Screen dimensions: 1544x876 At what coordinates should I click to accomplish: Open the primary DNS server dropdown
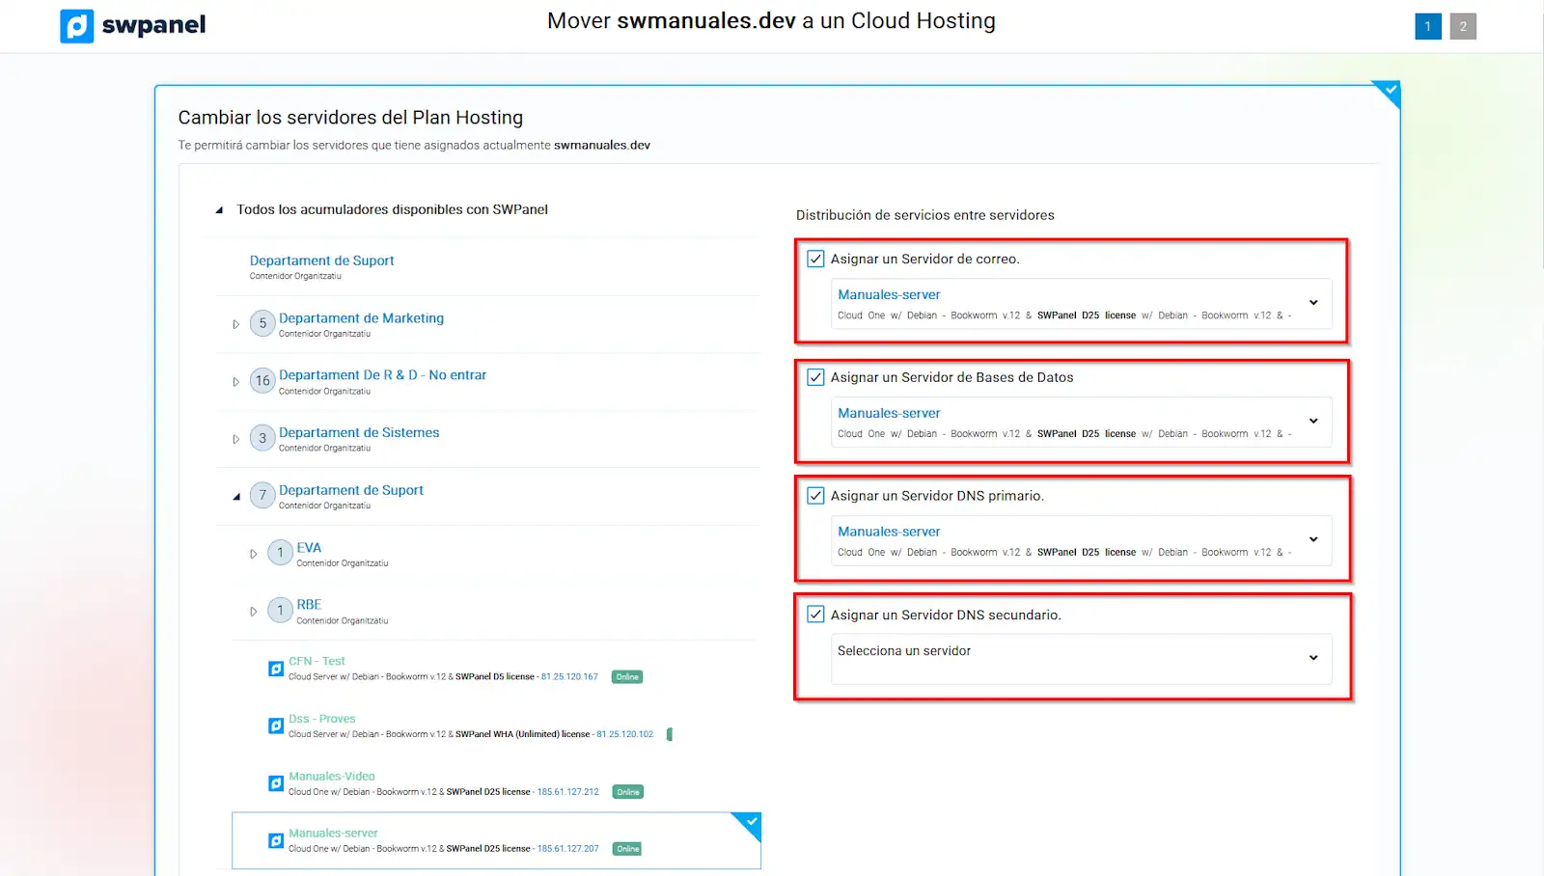point(1081,540)
